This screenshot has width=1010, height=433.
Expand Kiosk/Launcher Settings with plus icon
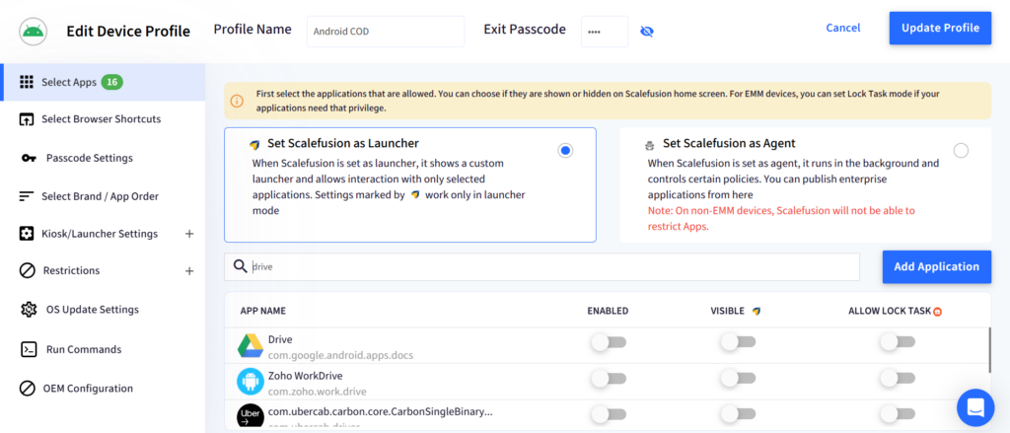click(x=189, y=234)
